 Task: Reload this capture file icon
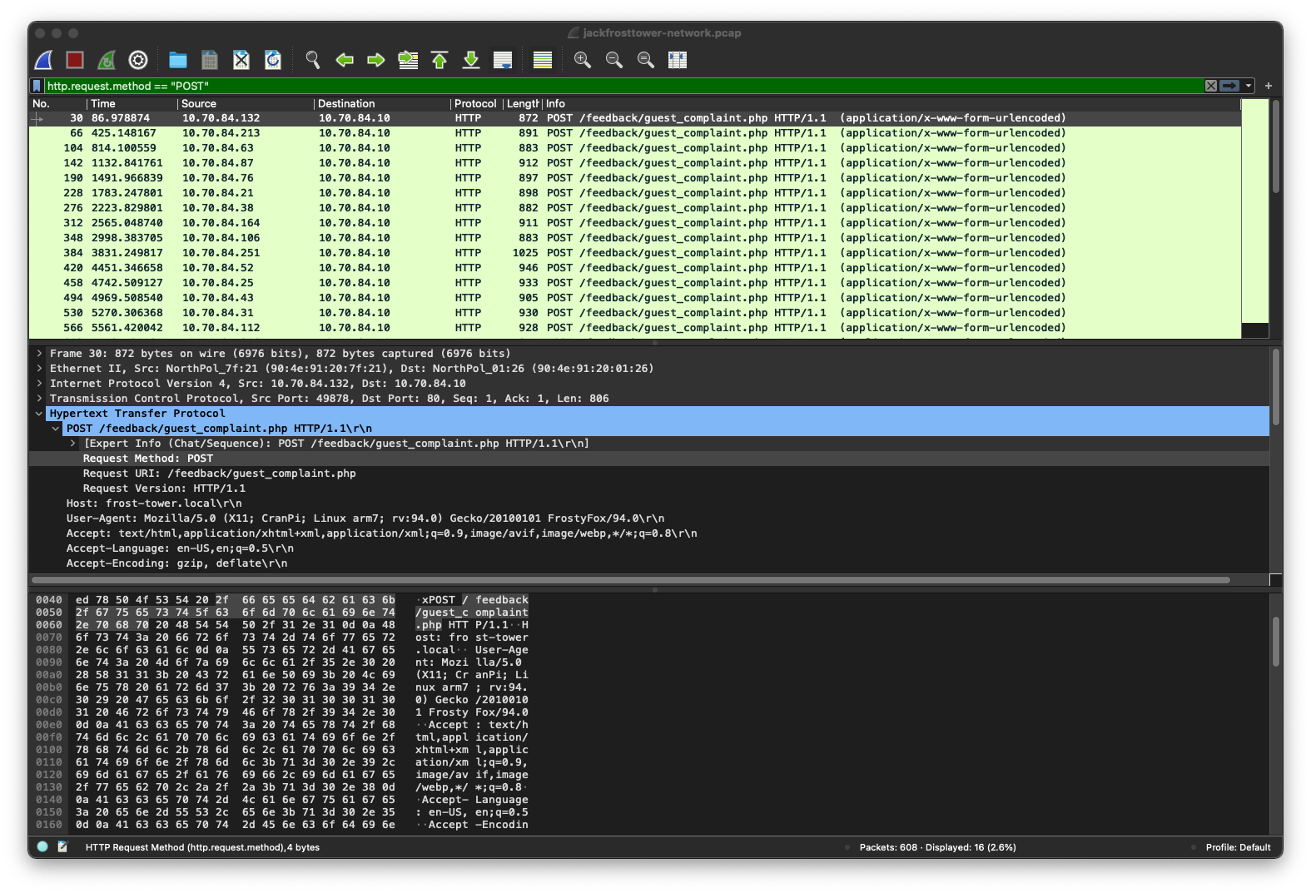pyautogui.click(x=273, y=60)
